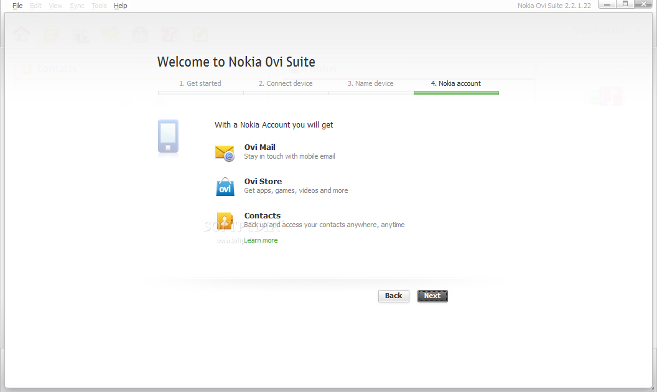Minimize the Nokia Ovi Suite window
The image size is (657, 392).
(607, 4)
